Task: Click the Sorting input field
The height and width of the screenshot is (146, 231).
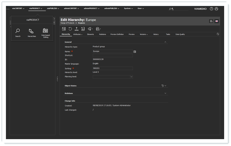Action: 113,68
